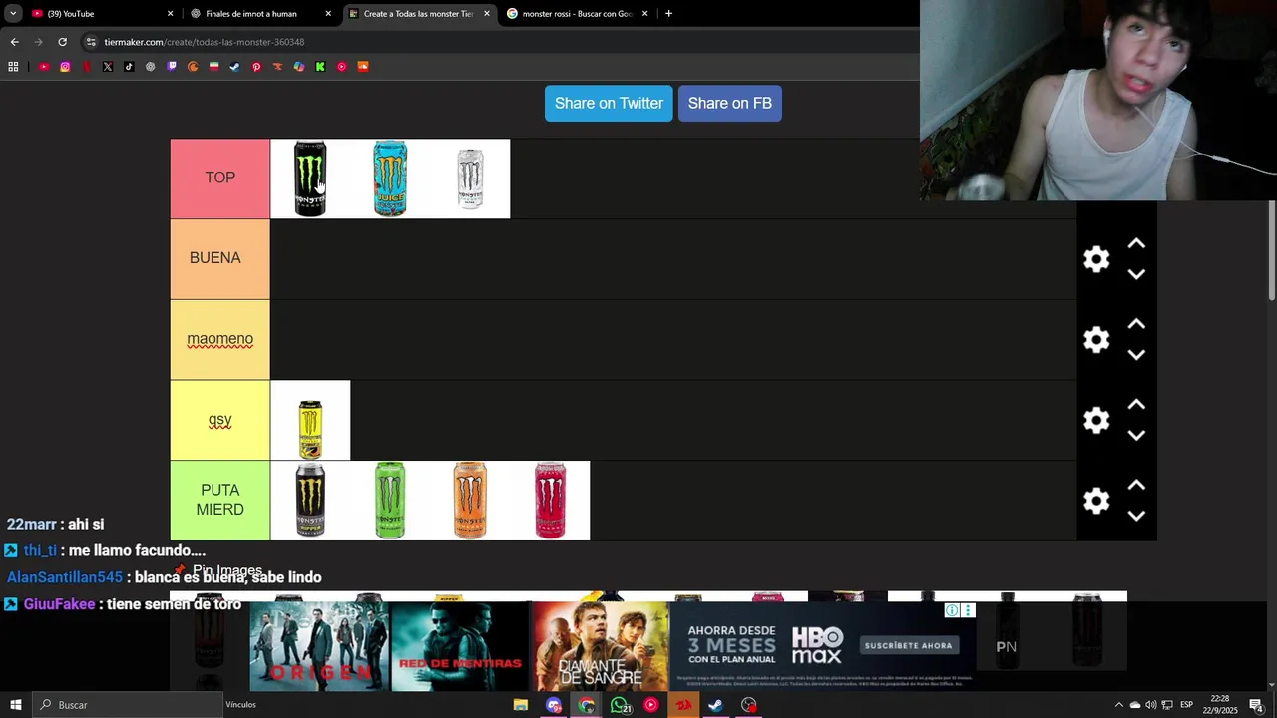The height and width of the screenshot is (718, 1277).
Task: Open settings gear for BUENA tier
Action: (1096, 259)
